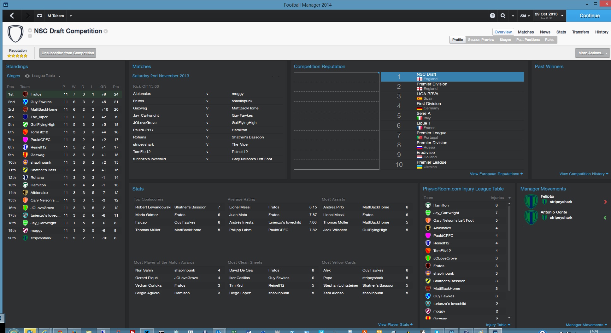Switch to the News tab
The height and width of the screenshot is (333, 611).
[x=545, y=32]
